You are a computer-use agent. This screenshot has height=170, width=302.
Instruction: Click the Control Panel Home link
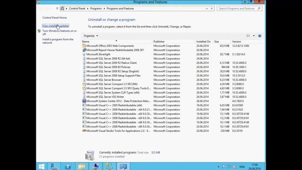55,18
